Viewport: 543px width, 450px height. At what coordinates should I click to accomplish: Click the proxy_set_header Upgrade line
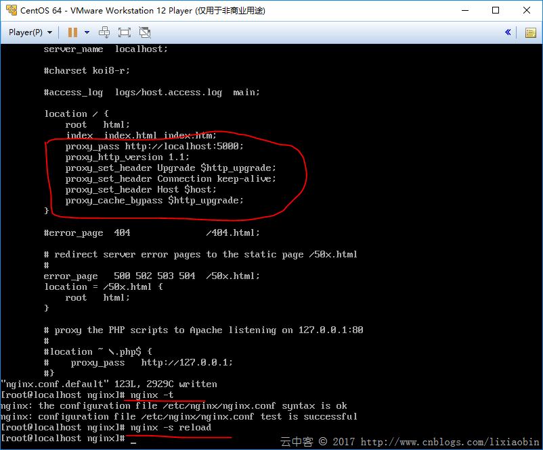point(171,168)
